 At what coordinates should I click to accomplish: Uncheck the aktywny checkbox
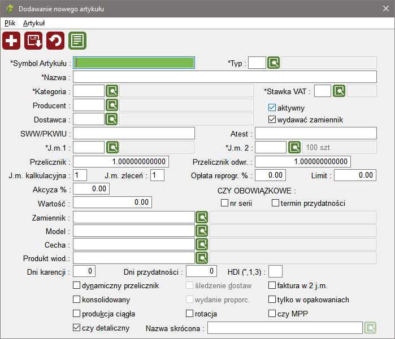coord(272,108)
